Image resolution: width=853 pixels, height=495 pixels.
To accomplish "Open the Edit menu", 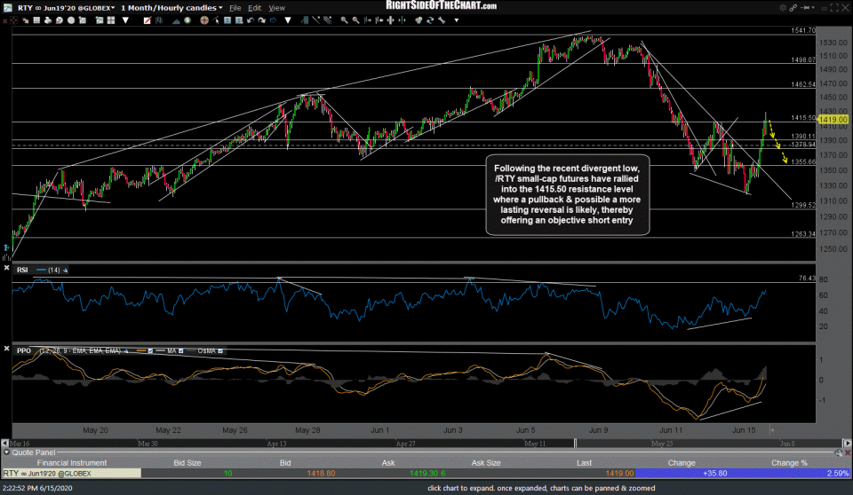I will [256, 7].
